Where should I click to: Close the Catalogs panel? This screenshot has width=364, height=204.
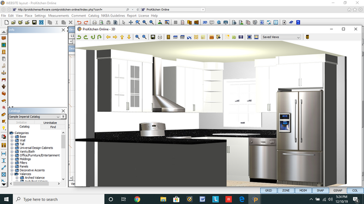point(63,111)
